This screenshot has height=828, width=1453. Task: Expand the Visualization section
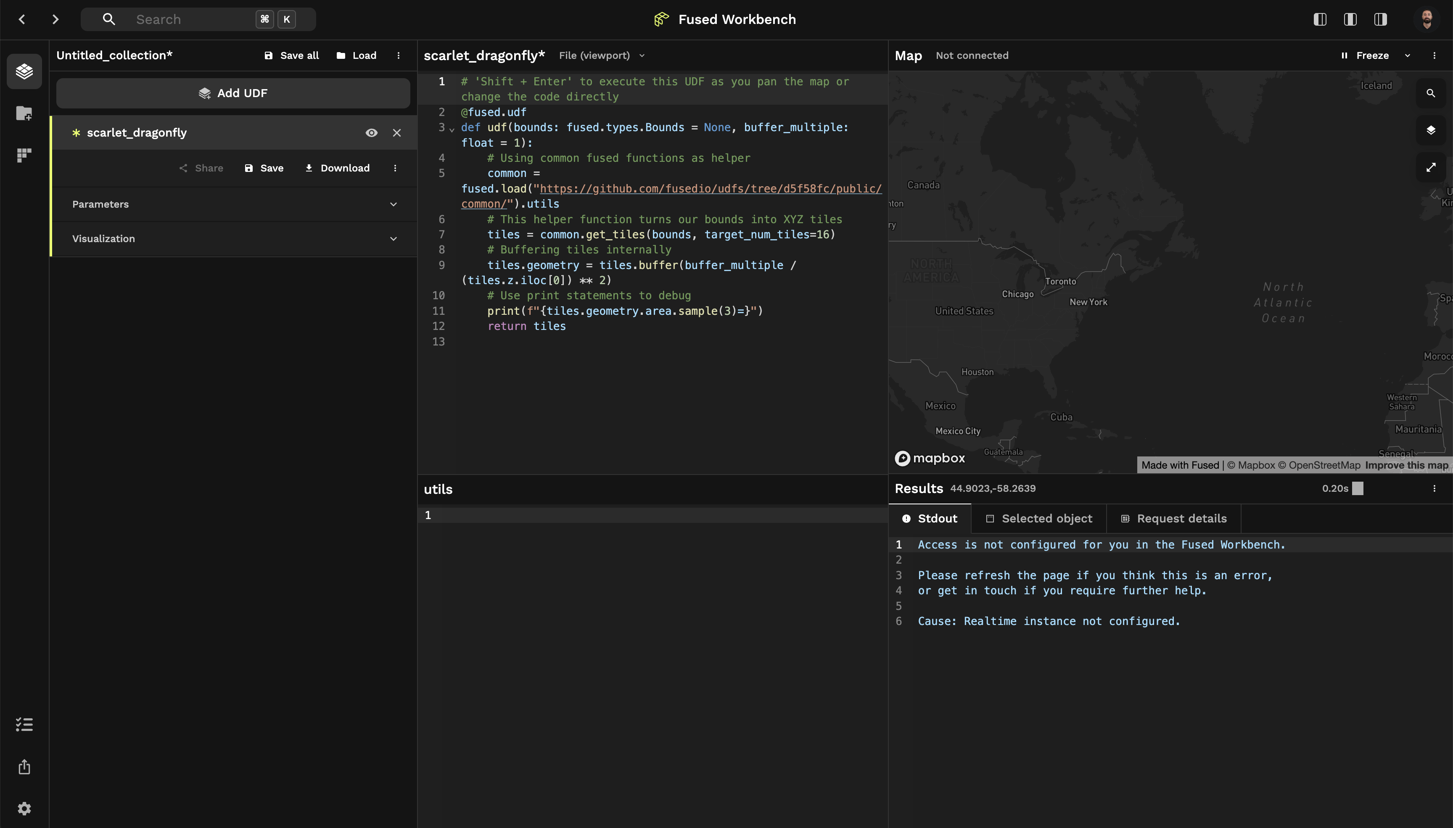(x=234, y=239)
